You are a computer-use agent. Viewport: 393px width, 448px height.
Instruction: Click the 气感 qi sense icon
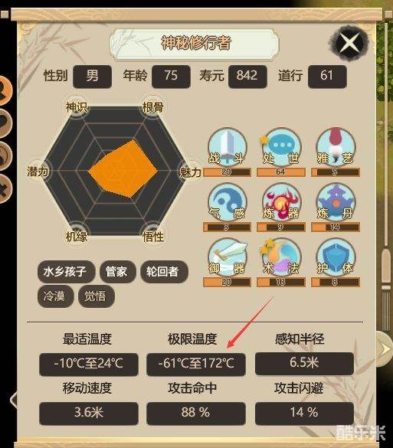tap(228, 202)
